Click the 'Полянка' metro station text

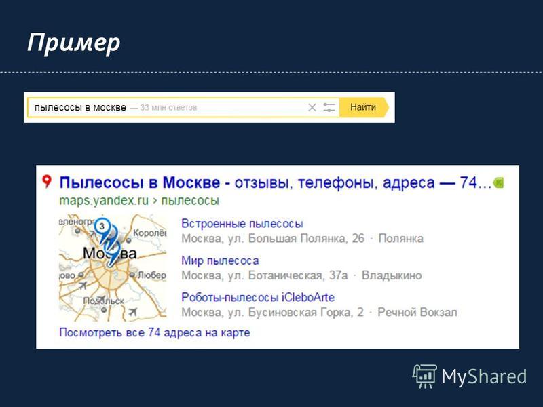(400, 239)
